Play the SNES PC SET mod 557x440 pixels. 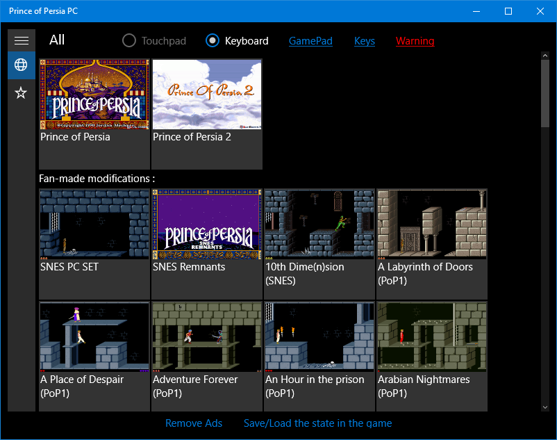tap(94, 224)
